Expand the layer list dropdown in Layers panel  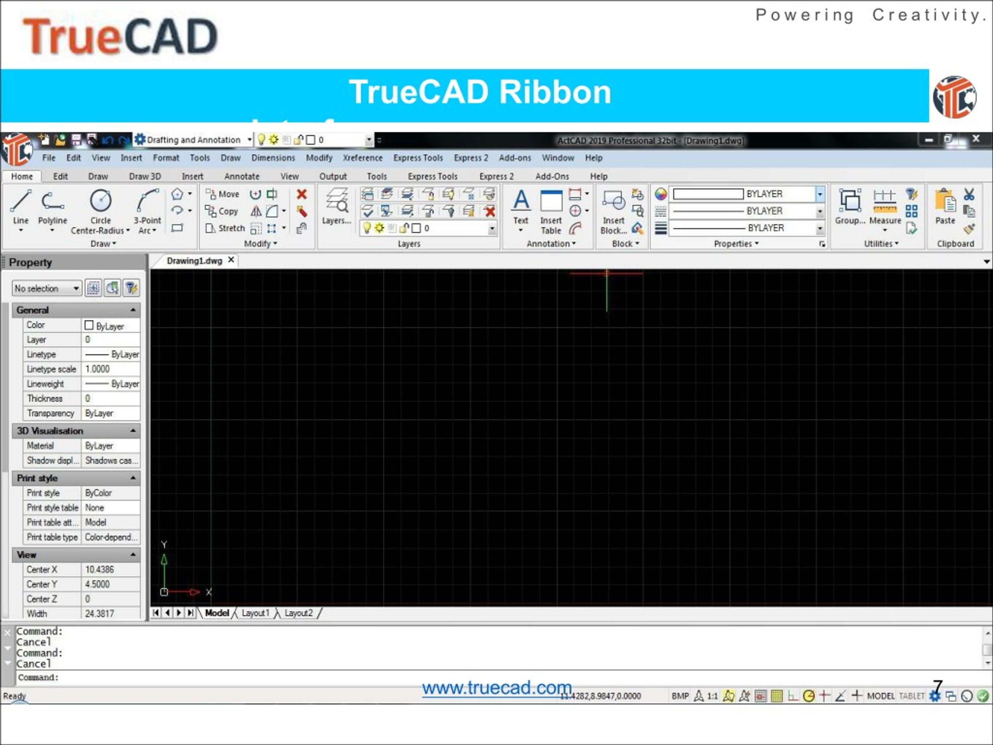(492, 228)
